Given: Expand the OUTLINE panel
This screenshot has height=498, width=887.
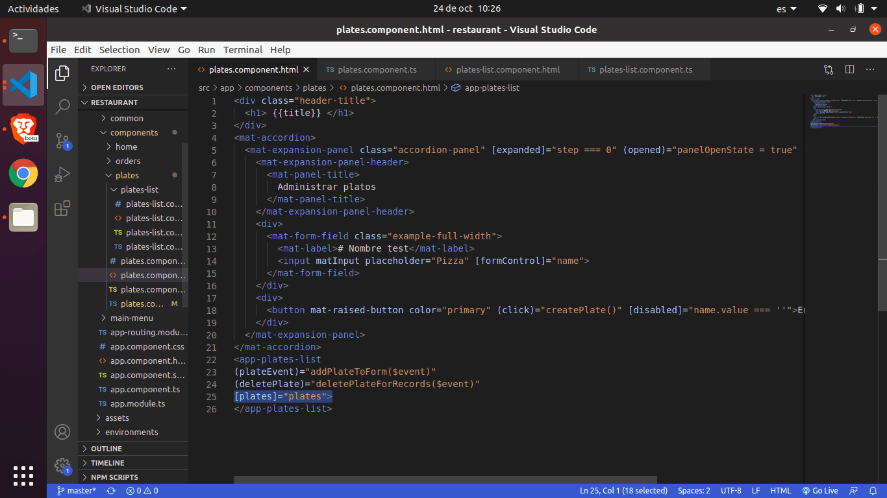Looking at the screenshot, I should click(106, 449).
